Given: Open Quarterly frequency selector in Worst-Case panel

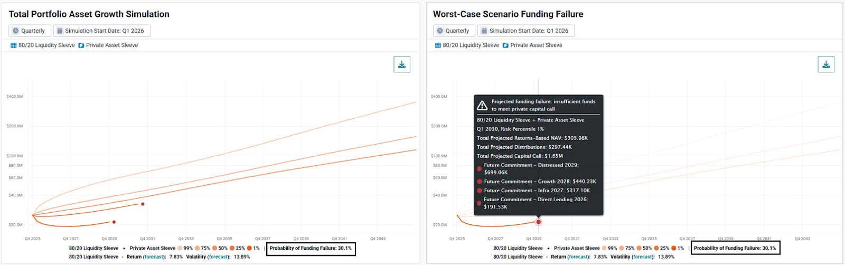Looking at the screenshot, I should tap(454, 31).
